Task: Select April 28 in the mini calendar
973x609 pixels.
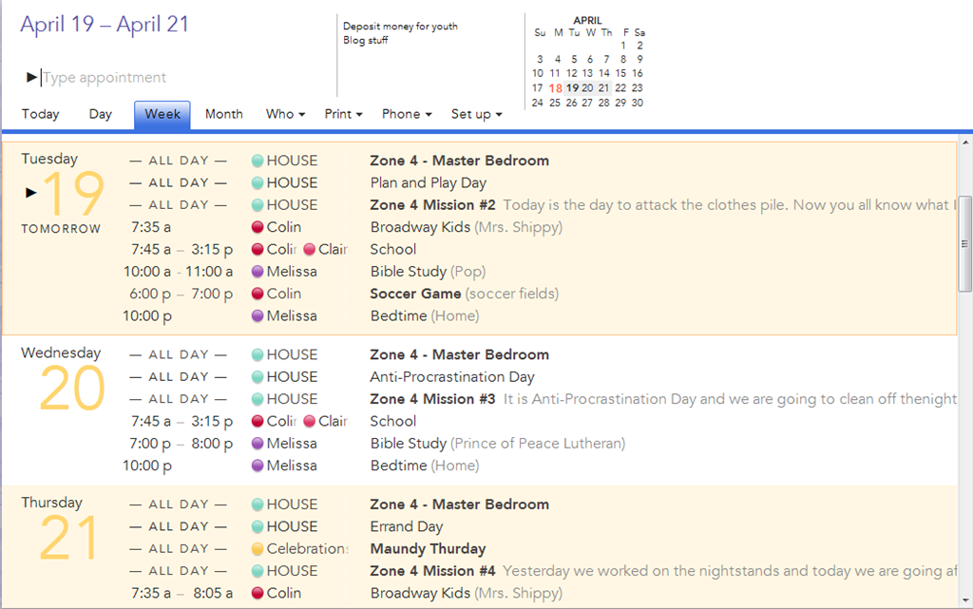Action: [603, 103]
